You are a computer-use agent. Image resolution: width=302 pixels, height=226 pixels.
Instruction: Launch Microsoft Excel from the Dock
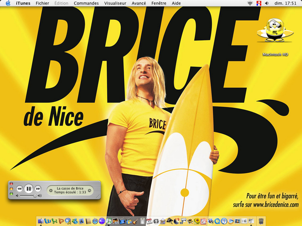pyautogui.click(x=54, y=221)
